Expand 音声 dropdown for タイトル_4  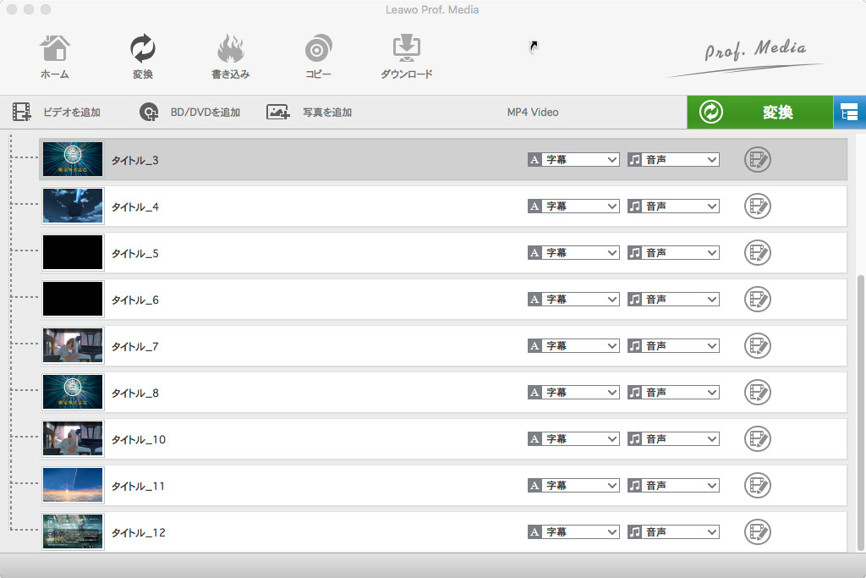click(x=673, y=206)
